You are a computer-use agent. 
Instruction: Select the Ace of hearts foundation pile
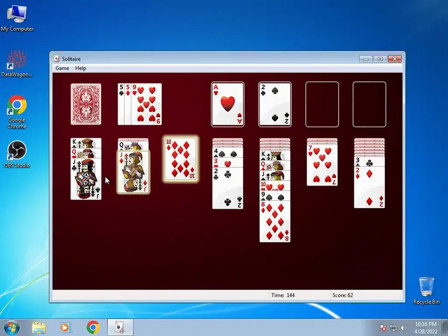click(x=227, y=104)
